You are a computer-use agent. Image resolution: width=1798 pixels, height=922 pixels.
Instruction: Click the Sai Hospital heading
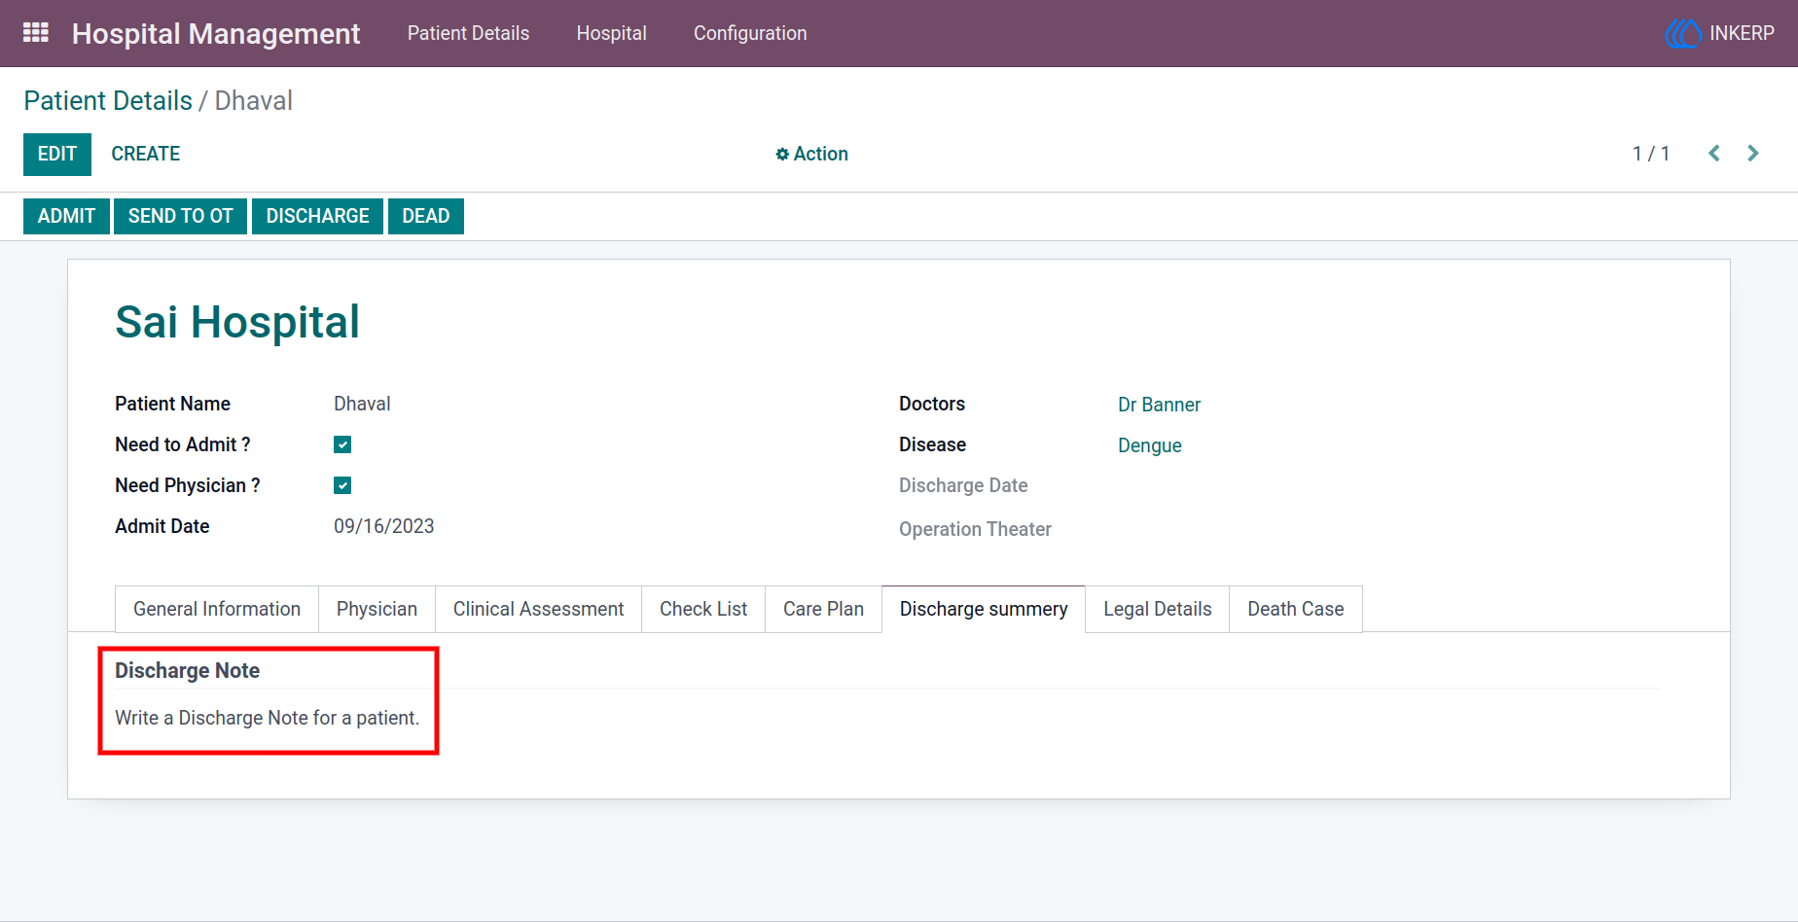(x=237, y=322)
